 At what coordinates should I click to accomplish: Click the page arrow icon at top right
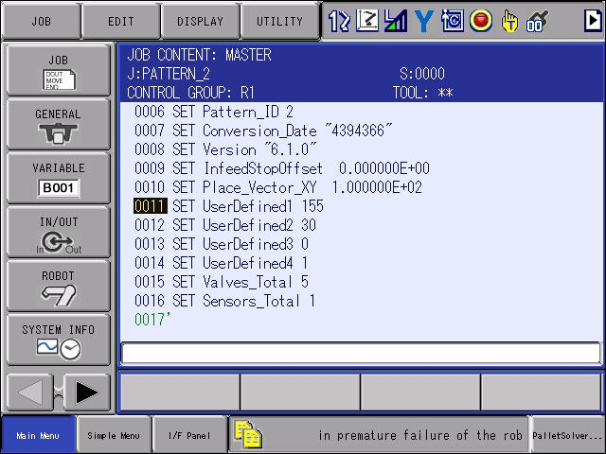[593, 21]
